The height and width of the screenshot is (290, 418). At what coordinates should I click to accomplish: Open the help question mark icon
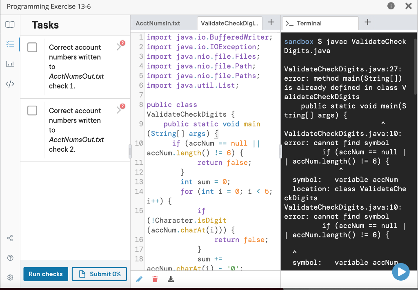click(10, 258)
